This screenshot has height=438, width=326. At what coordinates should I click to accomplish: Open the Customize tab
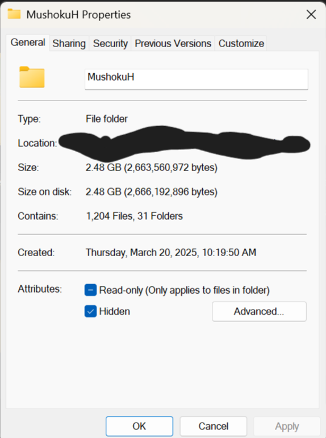pyautogui.click(x=241, y=44)
